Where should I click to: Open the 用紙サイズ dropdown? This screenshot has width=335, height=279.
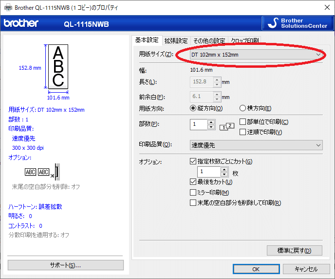(x=256, y=55)
